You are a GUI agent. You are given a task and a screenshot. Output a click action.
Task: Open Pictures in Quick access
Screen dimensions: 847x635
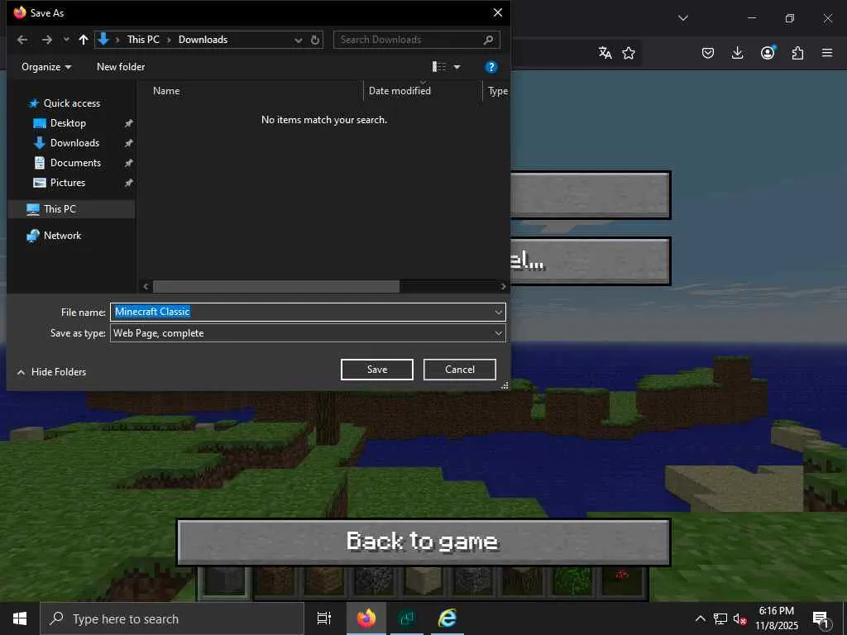(68, 183)
